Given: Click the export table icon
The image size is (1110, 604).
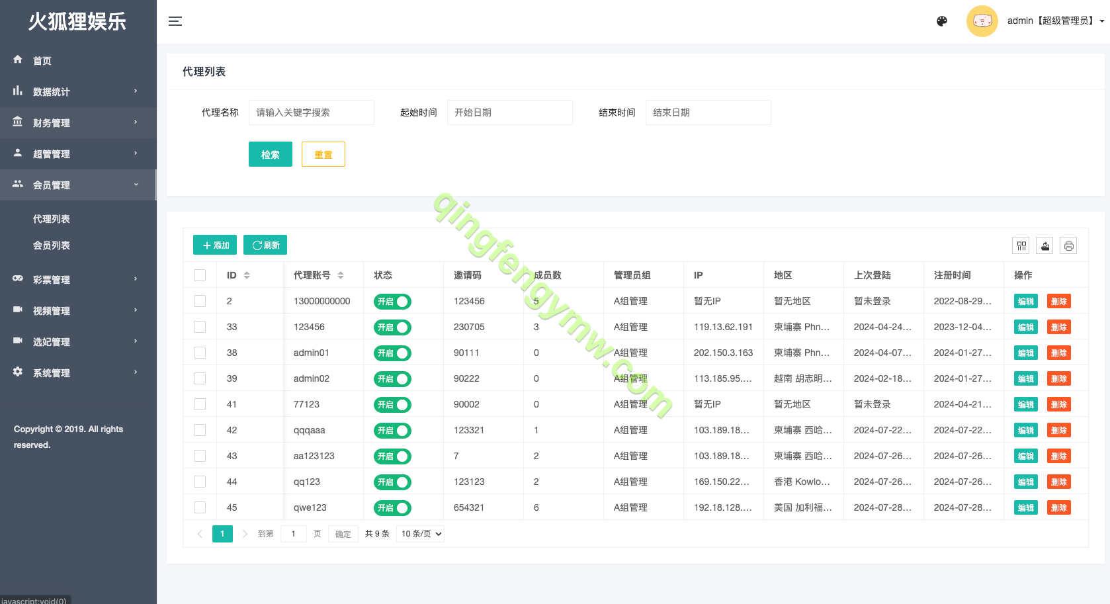Looking at the screenshot, I should pos(1045,246).
